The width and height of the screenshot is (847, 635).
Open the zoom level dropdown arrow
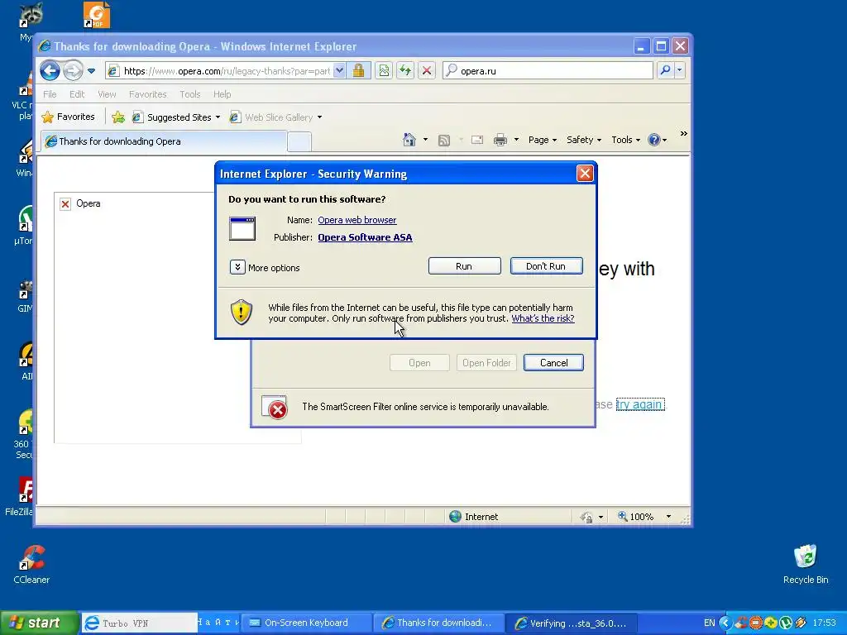pyautogui.click(x=668, y=517)
